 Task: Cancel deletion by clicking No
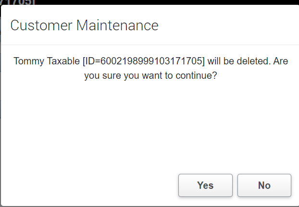click(264, 185)
